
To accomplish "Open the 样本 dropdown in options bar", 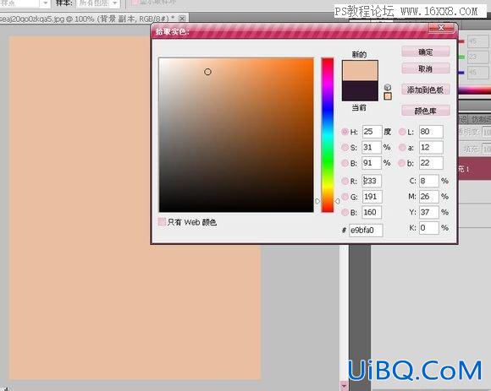I will click(x=98, y=3).
